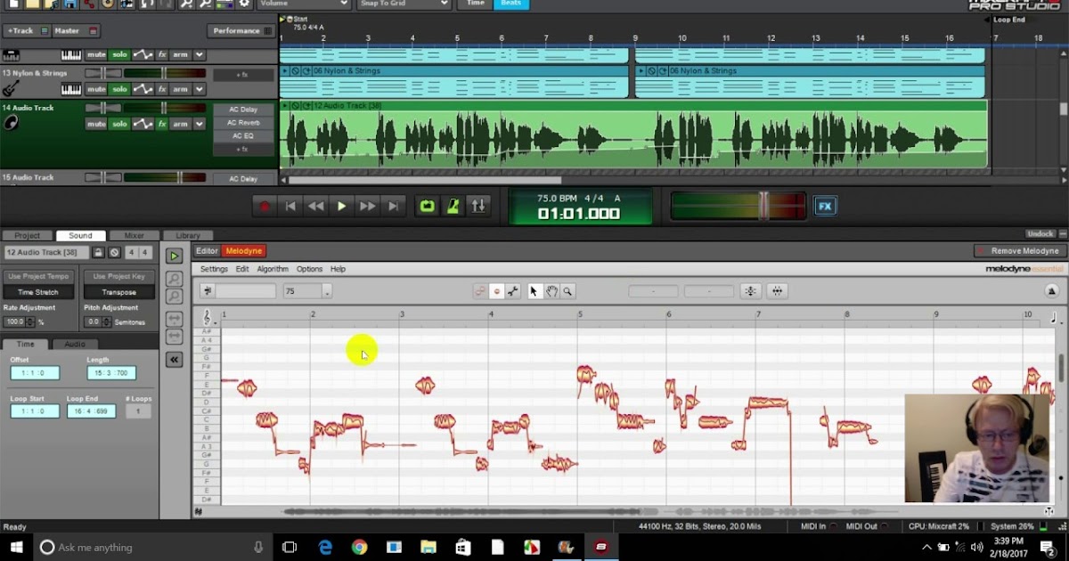Jump to end with transport button
Image resolution: width=1069 pixels, height=561 pixels.
[393, 207]
